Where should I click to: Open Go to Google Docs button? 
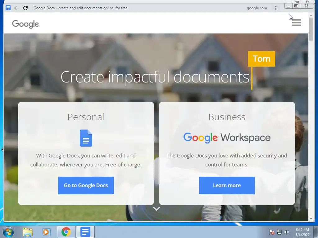coord(86,185)
